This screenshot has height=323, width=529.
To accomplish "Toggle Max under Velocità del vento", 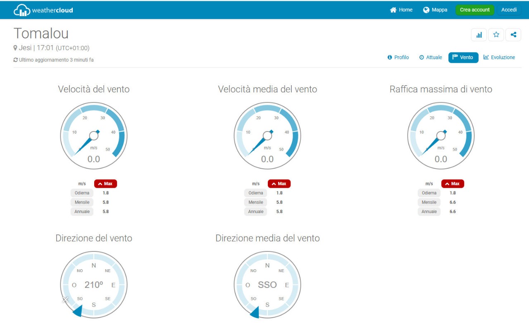I will tap(105, 184).
